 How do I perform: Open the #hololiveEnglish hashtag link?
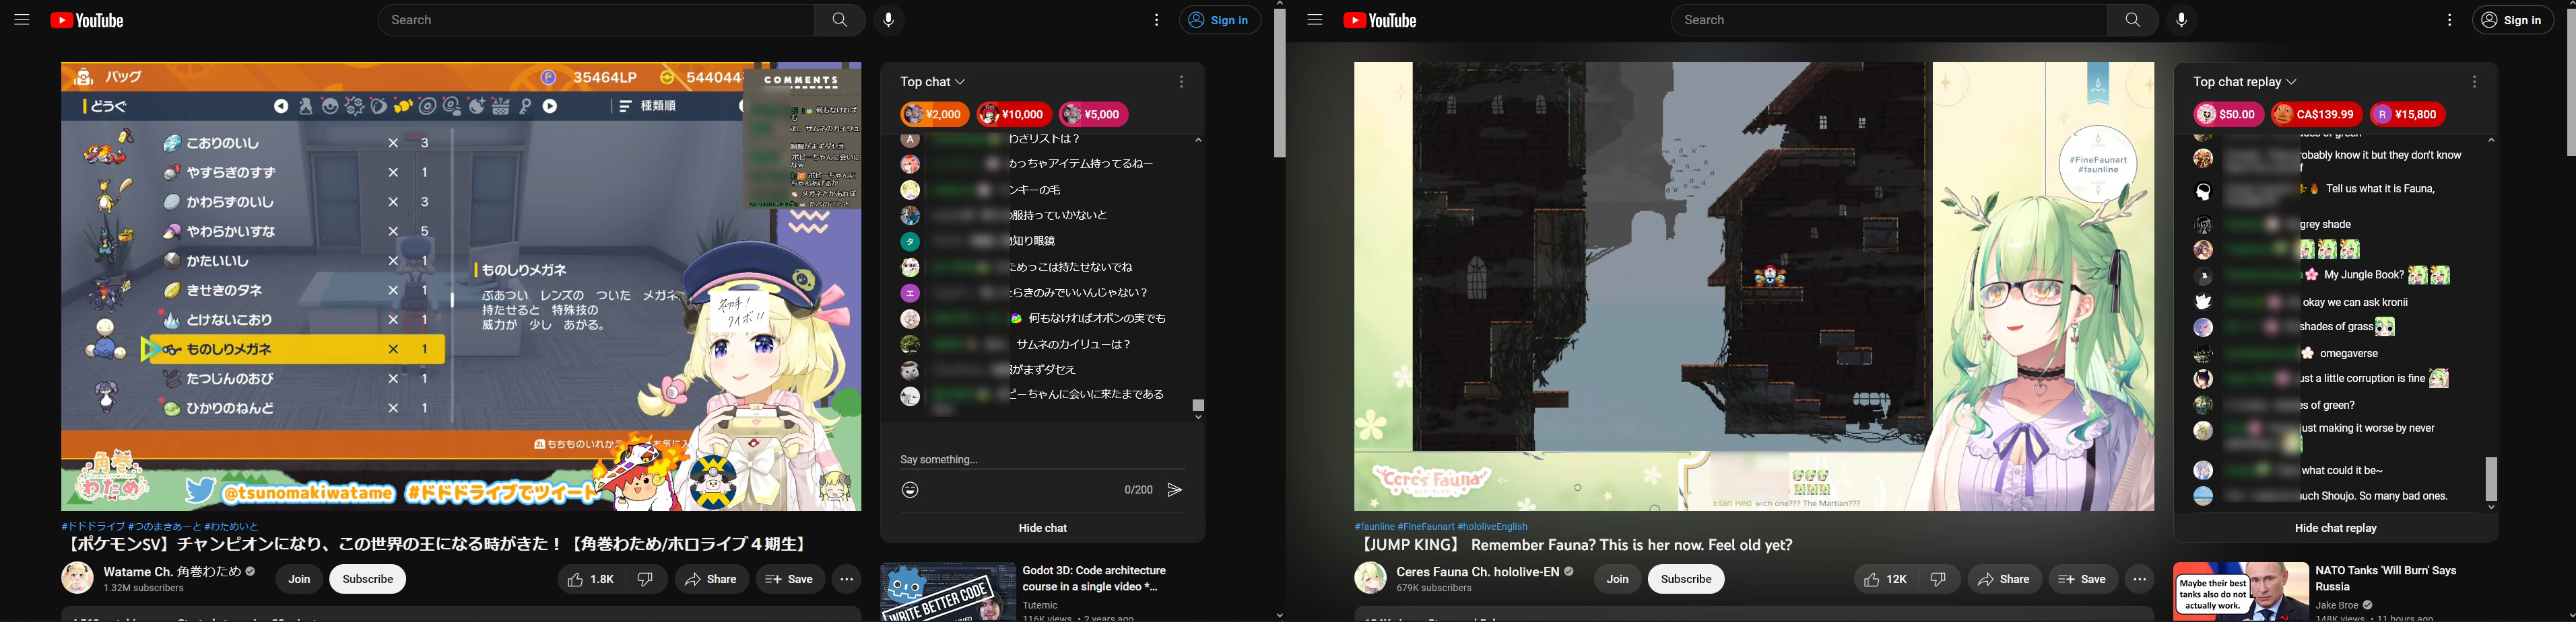(1493, 526)
